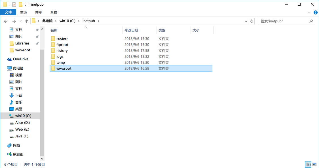Click the up arrow to go to parent folder
The width and height of the screenshot is (319, 168).
27,21
